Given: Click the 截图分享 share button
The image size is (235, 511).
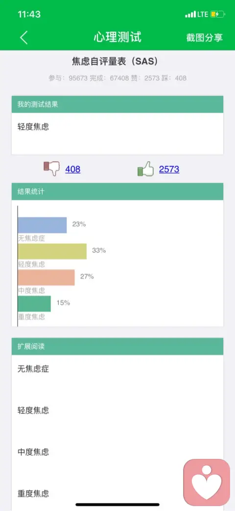Looking at the screenshot, I should [x=205, y=37].
